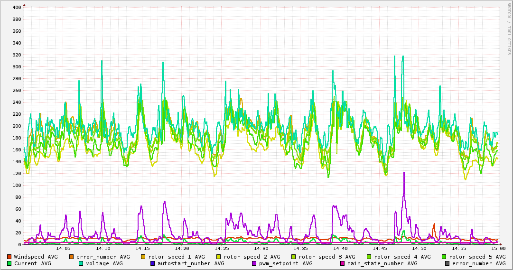Screen dimensions: 513x270
Task: Click the purple pwm_setpoint AVG legend swatch
Action: [x=254, y=263]
